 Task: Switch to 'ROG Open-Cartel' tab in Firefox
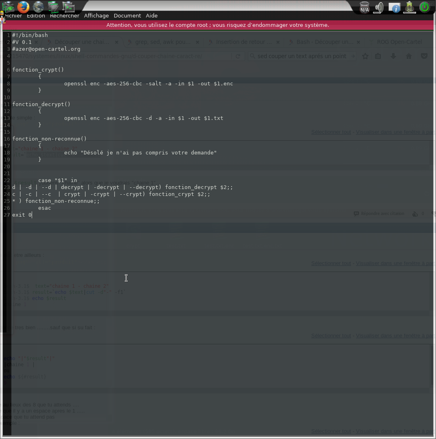399,42
